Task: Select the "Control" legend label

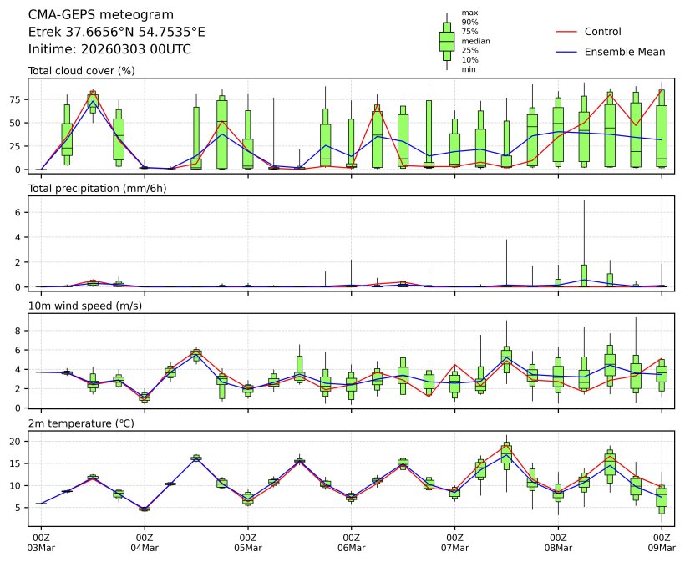Action: (x=602, y=32)
